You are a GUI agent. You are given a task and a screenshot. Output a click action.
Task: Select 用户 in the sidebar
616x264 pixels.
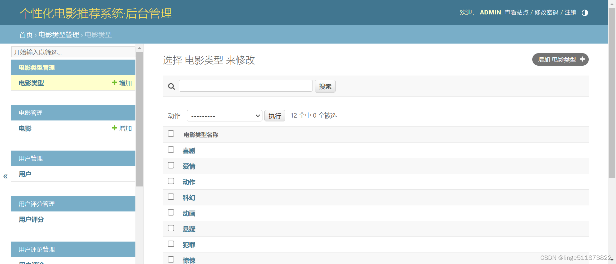pyautogui.click(x=25, y=174)
